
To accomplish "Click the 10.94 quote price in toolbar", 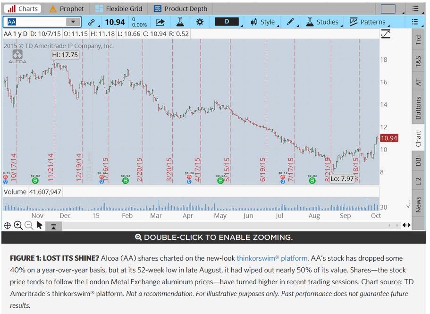I will coord(115,22).
